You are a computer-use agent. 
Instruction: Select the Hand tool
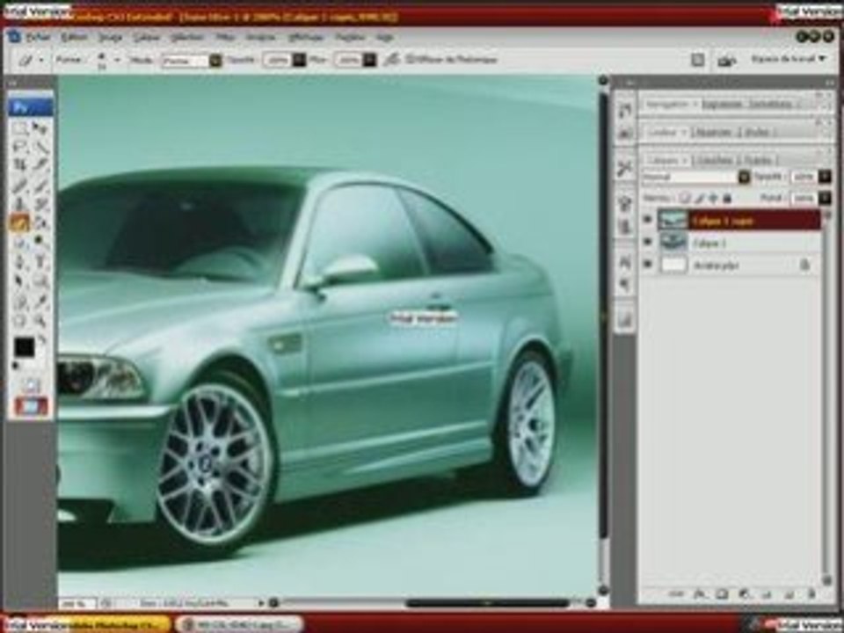pos(20,321)
